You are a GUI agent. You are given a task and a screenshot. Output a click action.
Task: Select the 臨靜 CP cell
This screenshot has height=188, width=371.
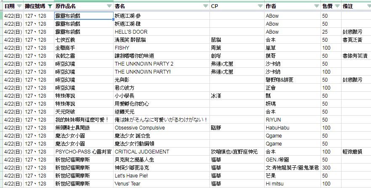pyautogui.click(x=237, y=128)
